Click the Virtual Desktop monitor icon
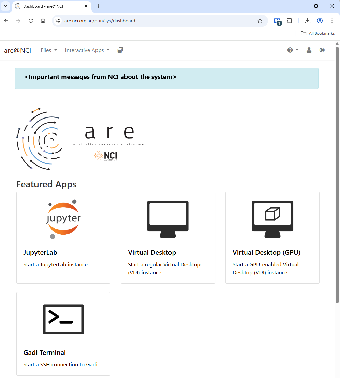Image resolution: width=340 pixels, height=378 pixels. 168,219
